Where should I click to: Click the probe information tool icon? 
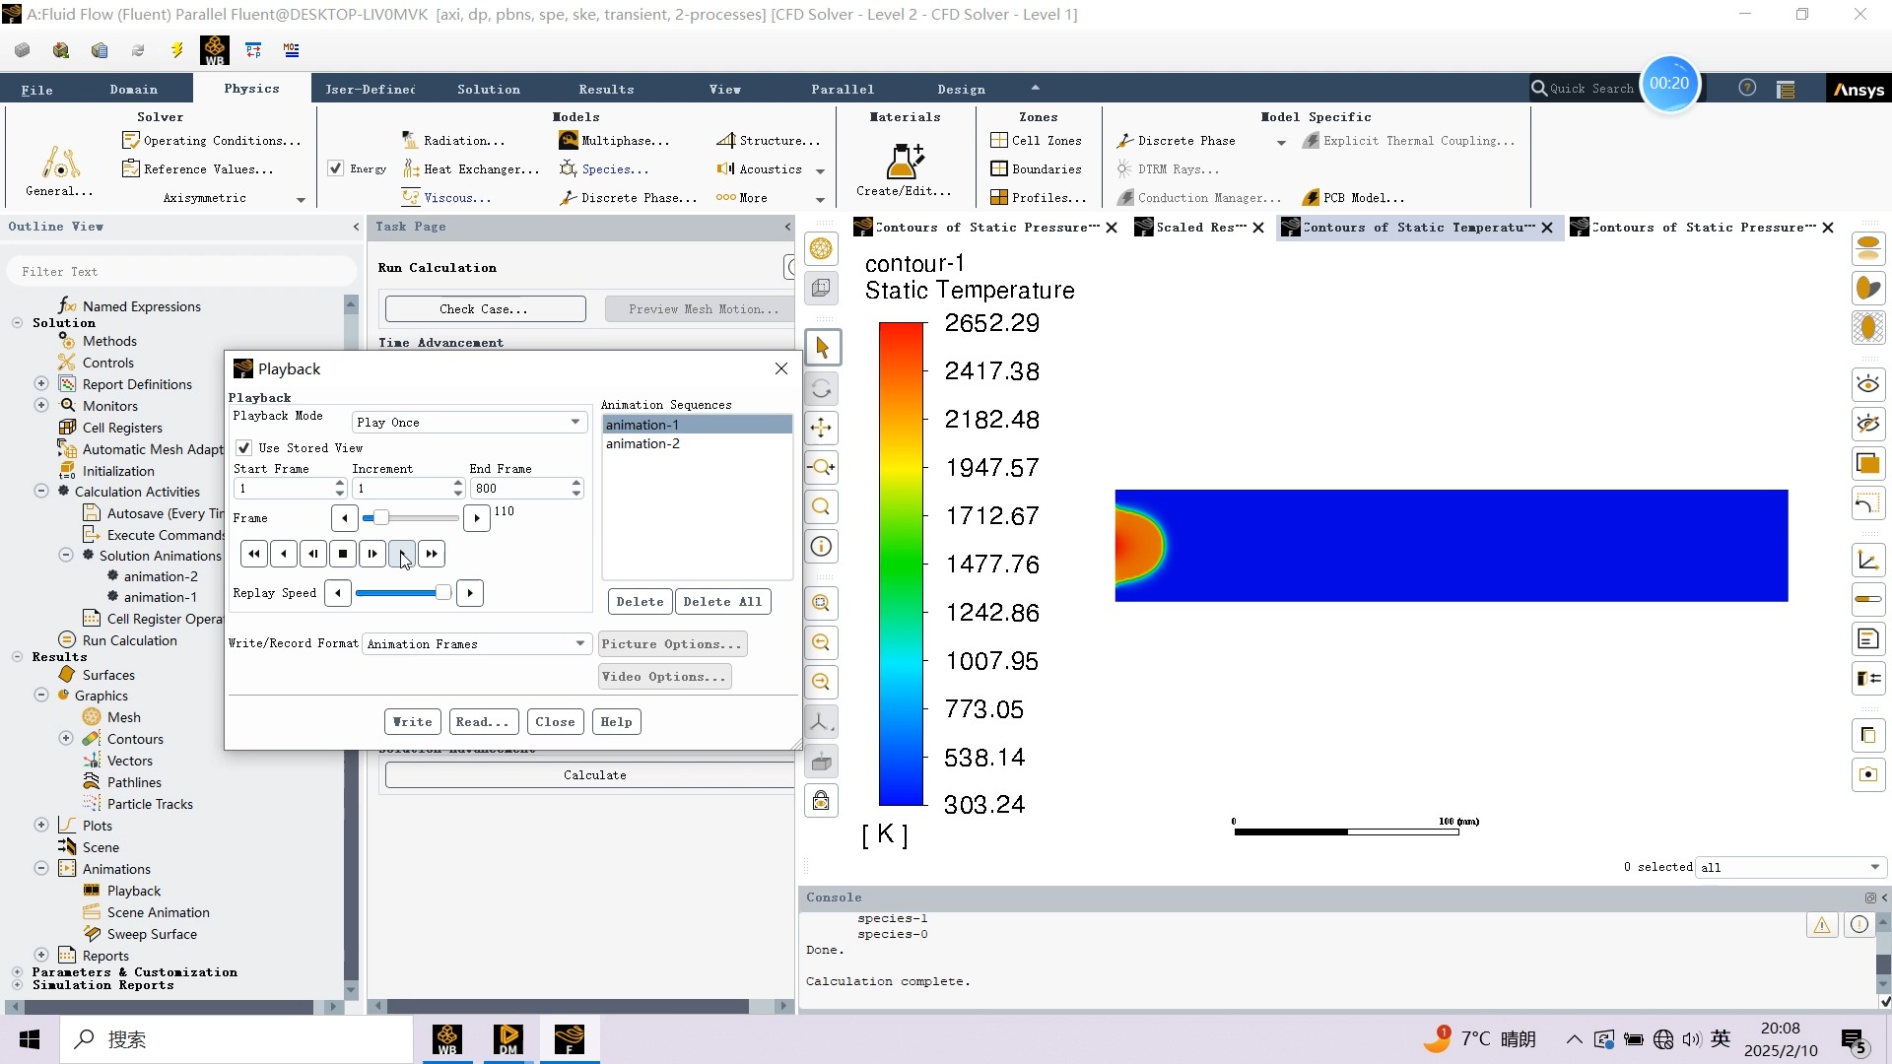(x=822, y=547)
